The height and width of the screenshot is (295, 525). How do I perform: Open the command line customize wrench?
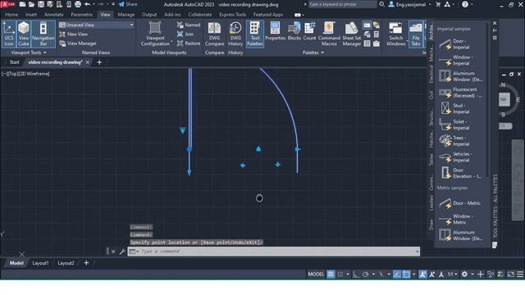(122, 252)
